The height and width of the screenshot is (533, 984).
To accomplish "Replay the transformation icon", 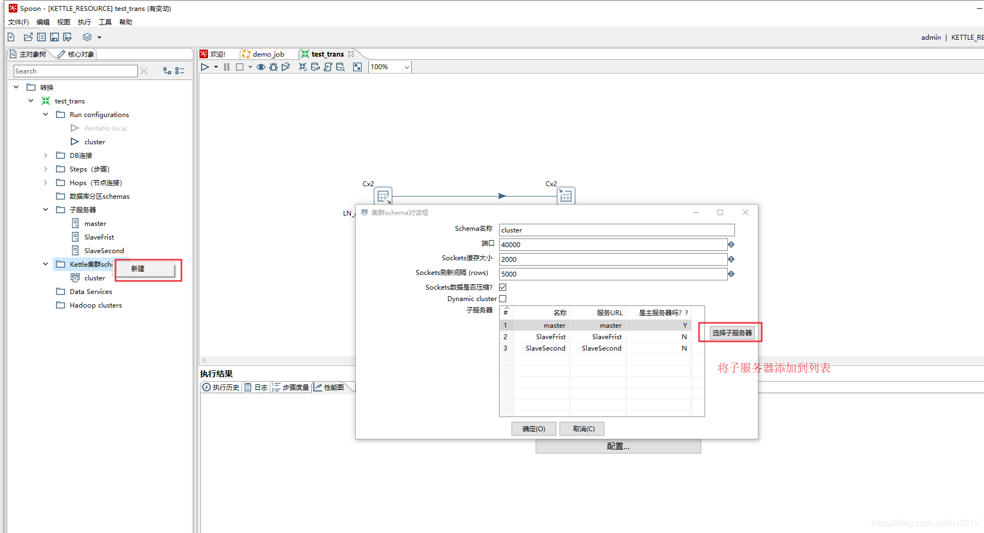I will click(286, 67).
